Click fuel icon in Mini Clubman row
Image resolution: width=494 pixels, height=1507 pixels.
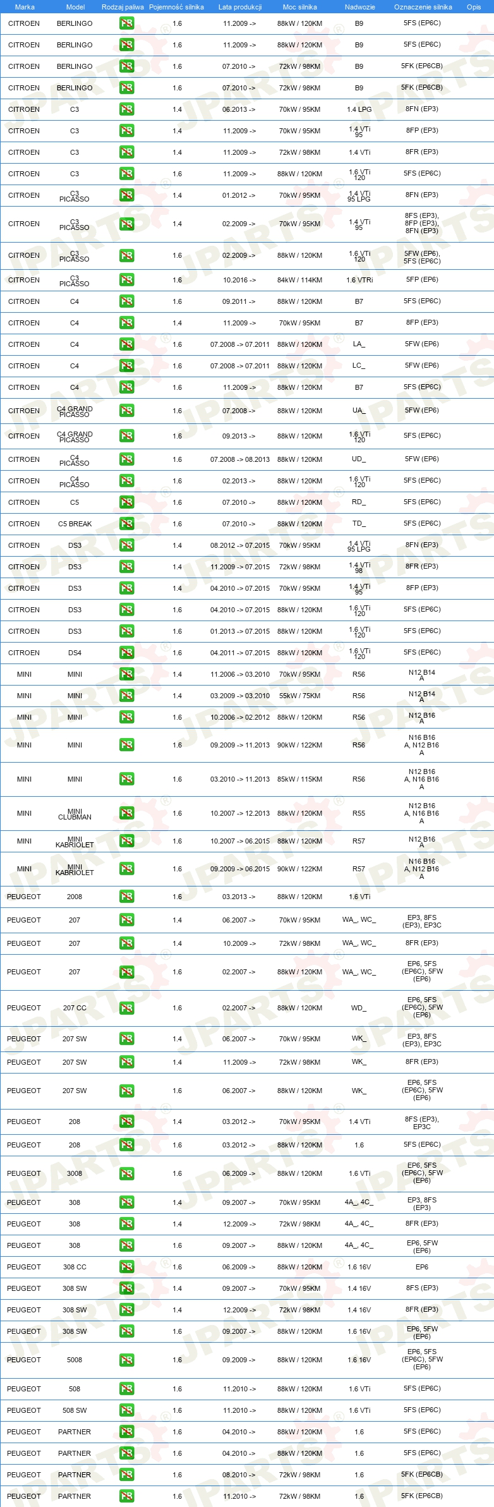pyautogui.click(x=126, y=813)
